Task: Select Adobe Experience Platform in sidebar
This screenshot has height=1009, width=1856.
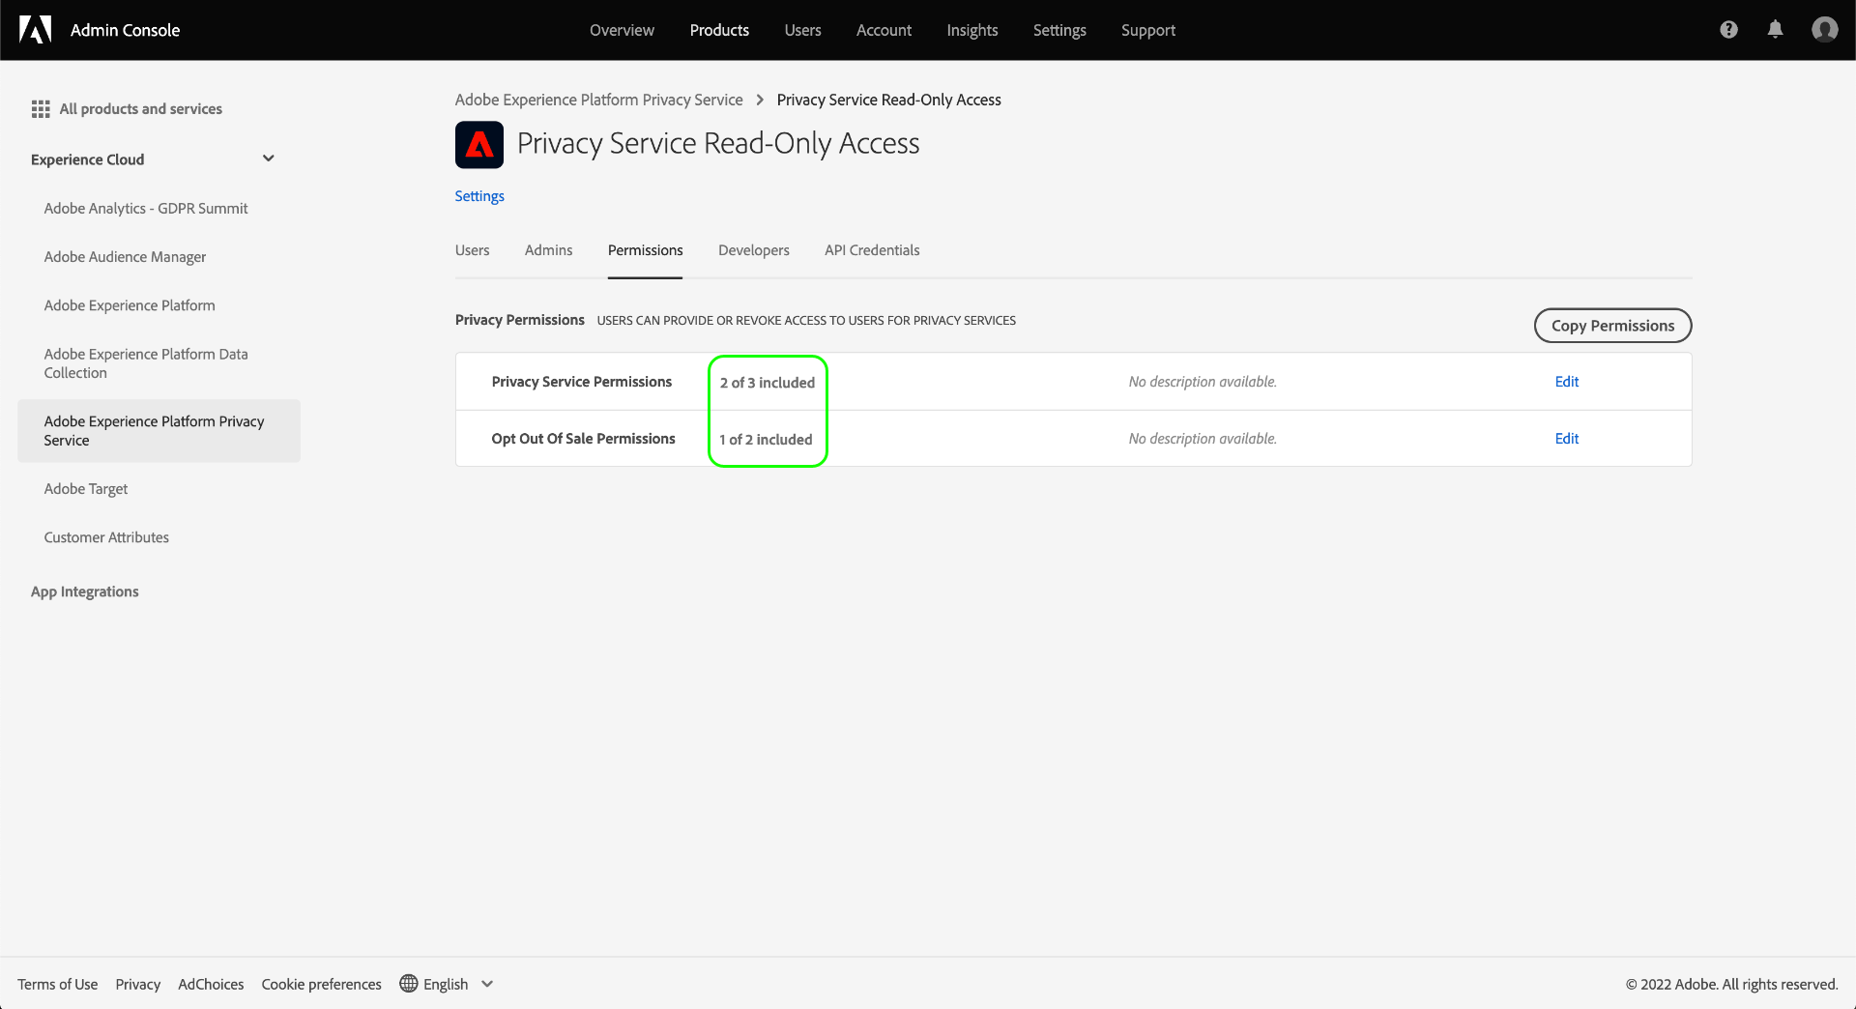Action: coord(130,305)
